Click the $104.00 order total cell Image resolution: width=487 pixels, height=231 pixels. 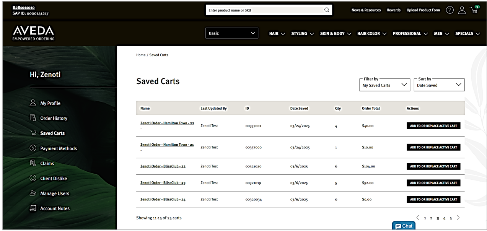click(x=368, y=166)
